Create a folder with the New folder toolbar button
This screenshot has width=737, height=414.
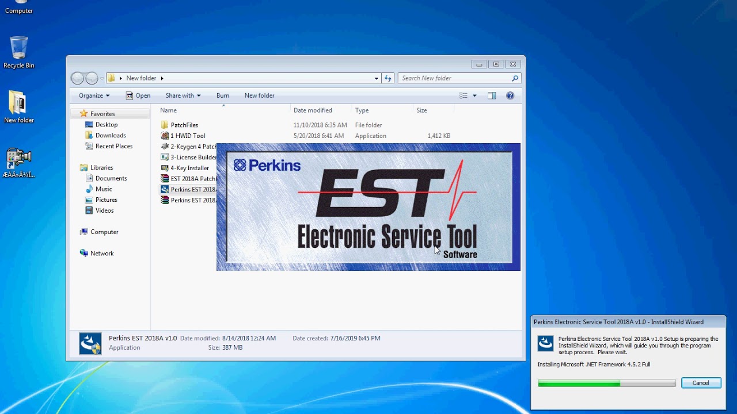[260, 95]
